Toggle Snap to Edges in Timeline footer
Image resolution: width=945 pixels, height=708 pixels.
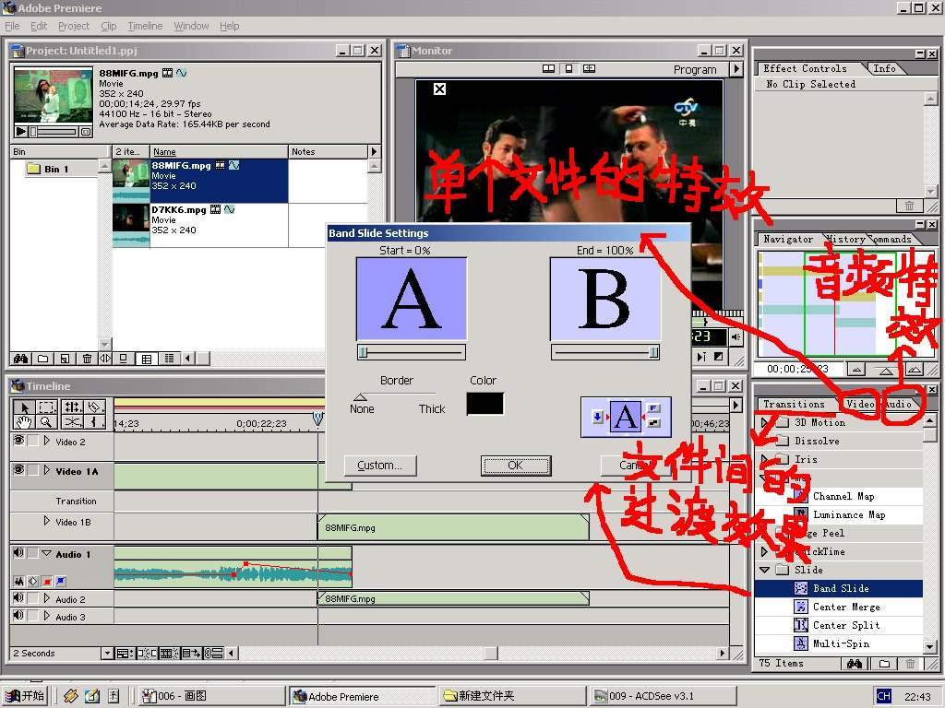click(147, 654)
